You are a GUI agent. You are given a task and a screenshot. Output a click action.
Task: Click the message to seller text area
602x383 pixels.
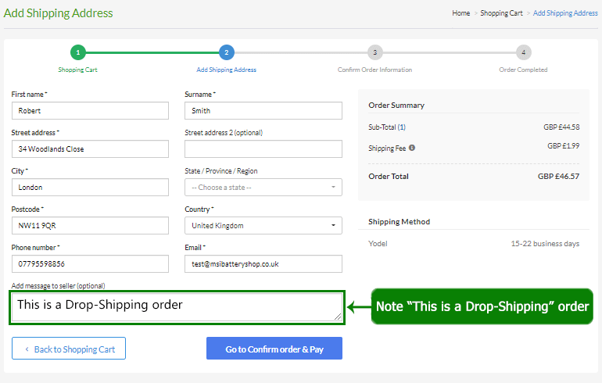click(x=177, y=307)
